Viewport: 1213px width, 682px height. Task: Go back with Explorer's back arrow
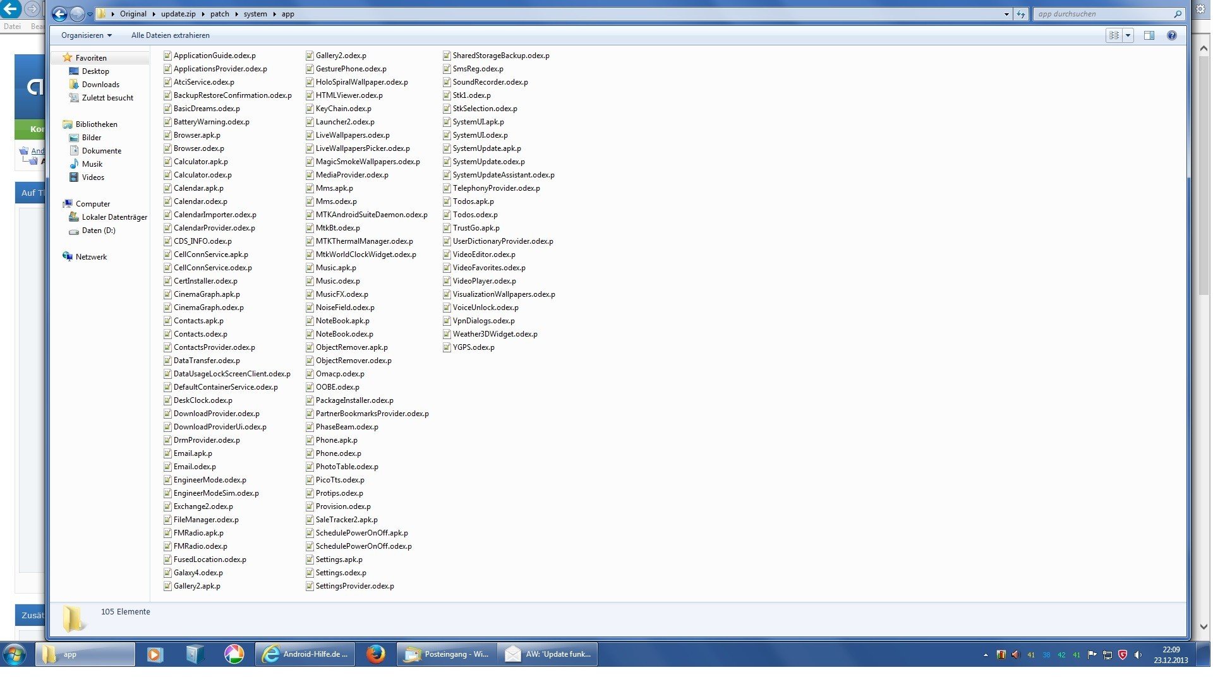[59, 14]
